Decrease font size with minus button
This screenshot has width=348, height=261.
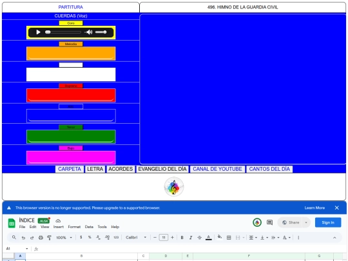pos(155,237)
